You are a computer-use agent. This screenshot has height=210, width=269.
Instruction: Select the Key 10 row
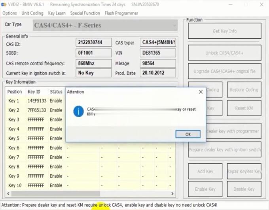coord(90,185)
